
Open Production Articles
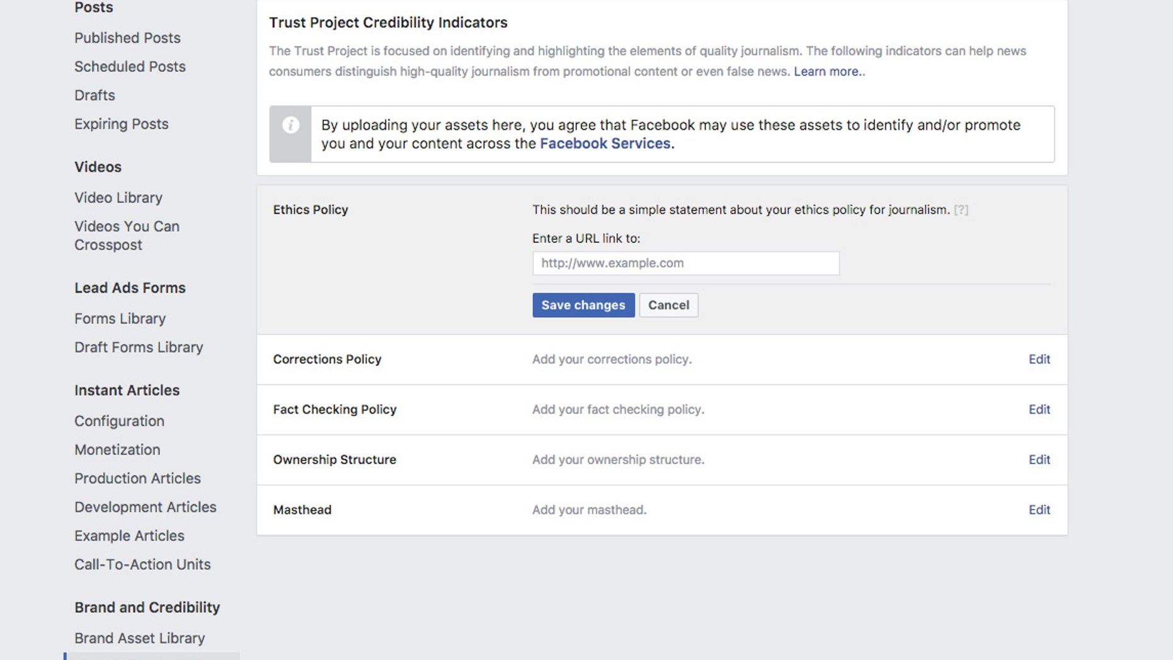click(x=137, y=479)
